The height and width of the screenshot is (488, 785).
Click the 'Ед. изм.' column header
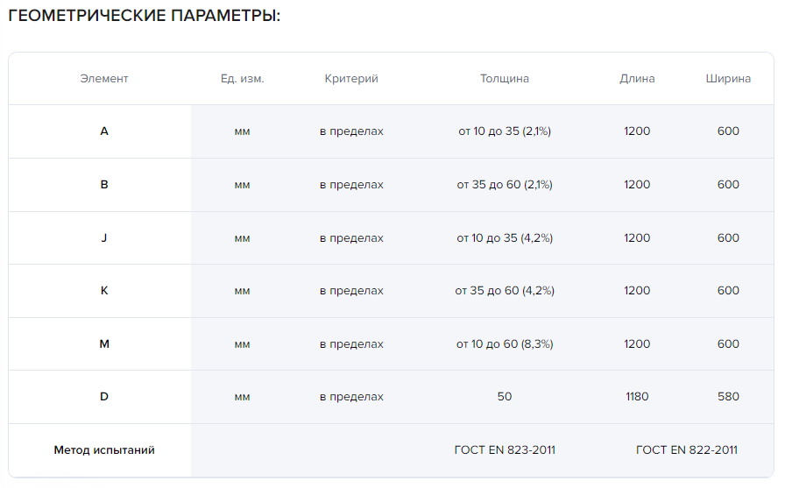pyautogui.click(x=243, y=79)
